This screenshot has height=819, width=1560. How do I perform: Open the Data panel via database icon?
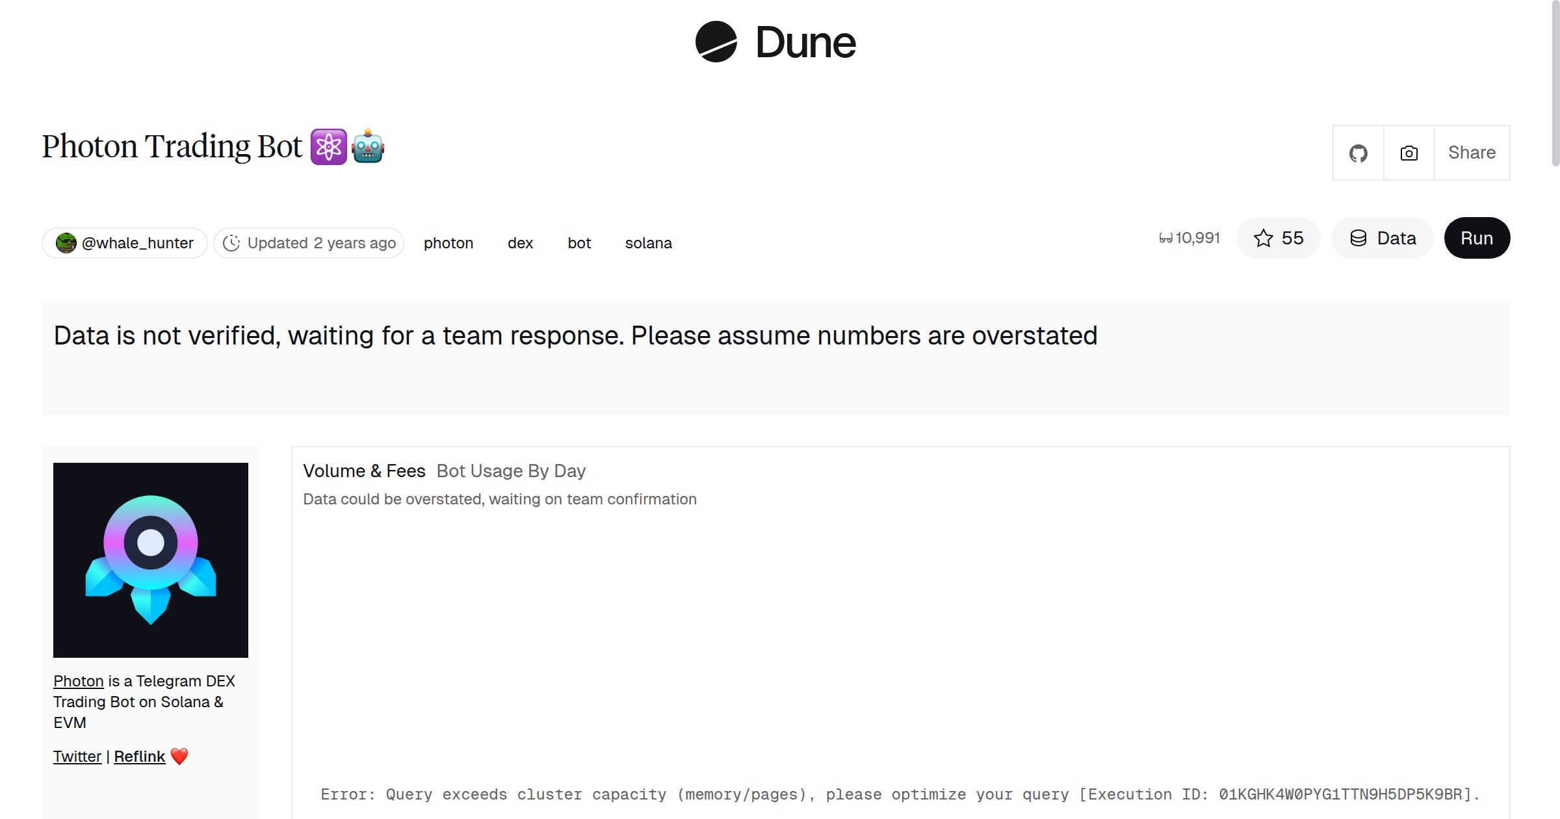tap(1382, 238)
